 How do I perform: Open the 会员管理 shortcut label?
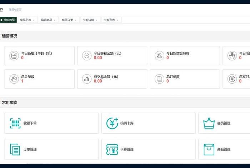point(224,123)
